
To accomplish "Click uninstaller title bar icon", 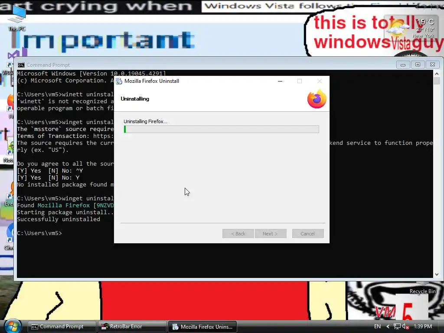I will tap(119, 81).
